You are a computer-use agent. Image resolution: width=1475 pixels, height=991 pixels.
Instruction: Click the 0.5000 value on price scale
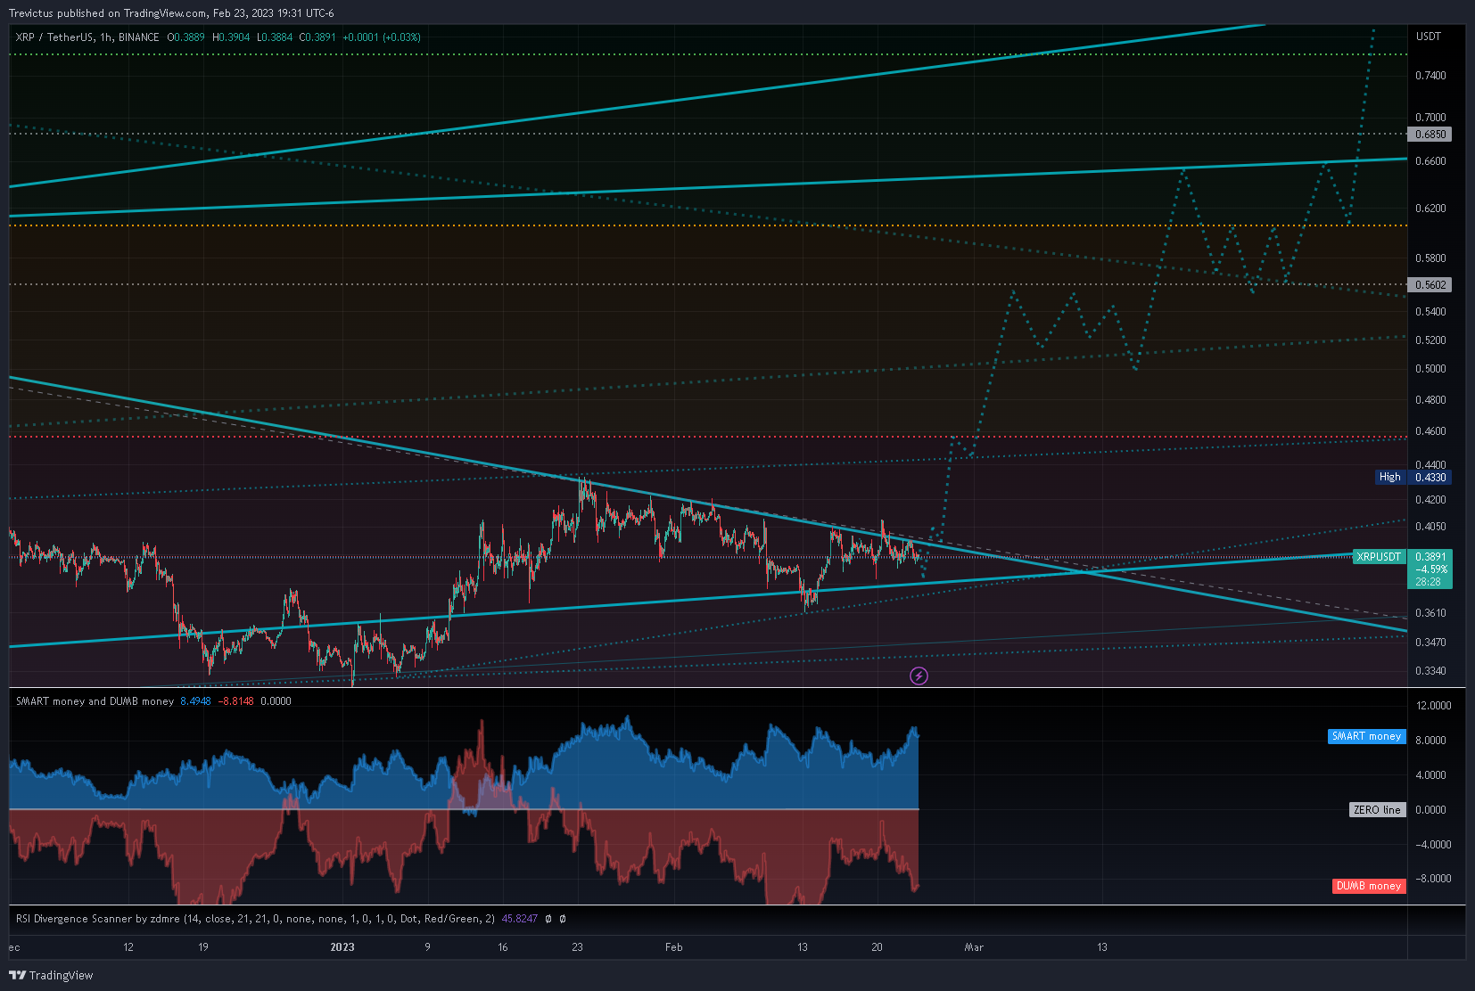pos(1430,369)
